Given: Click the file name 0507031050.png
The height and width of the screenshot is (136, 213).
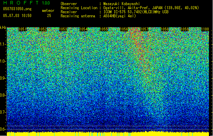Looking at the screenshot, I should [x=17, y=9].
